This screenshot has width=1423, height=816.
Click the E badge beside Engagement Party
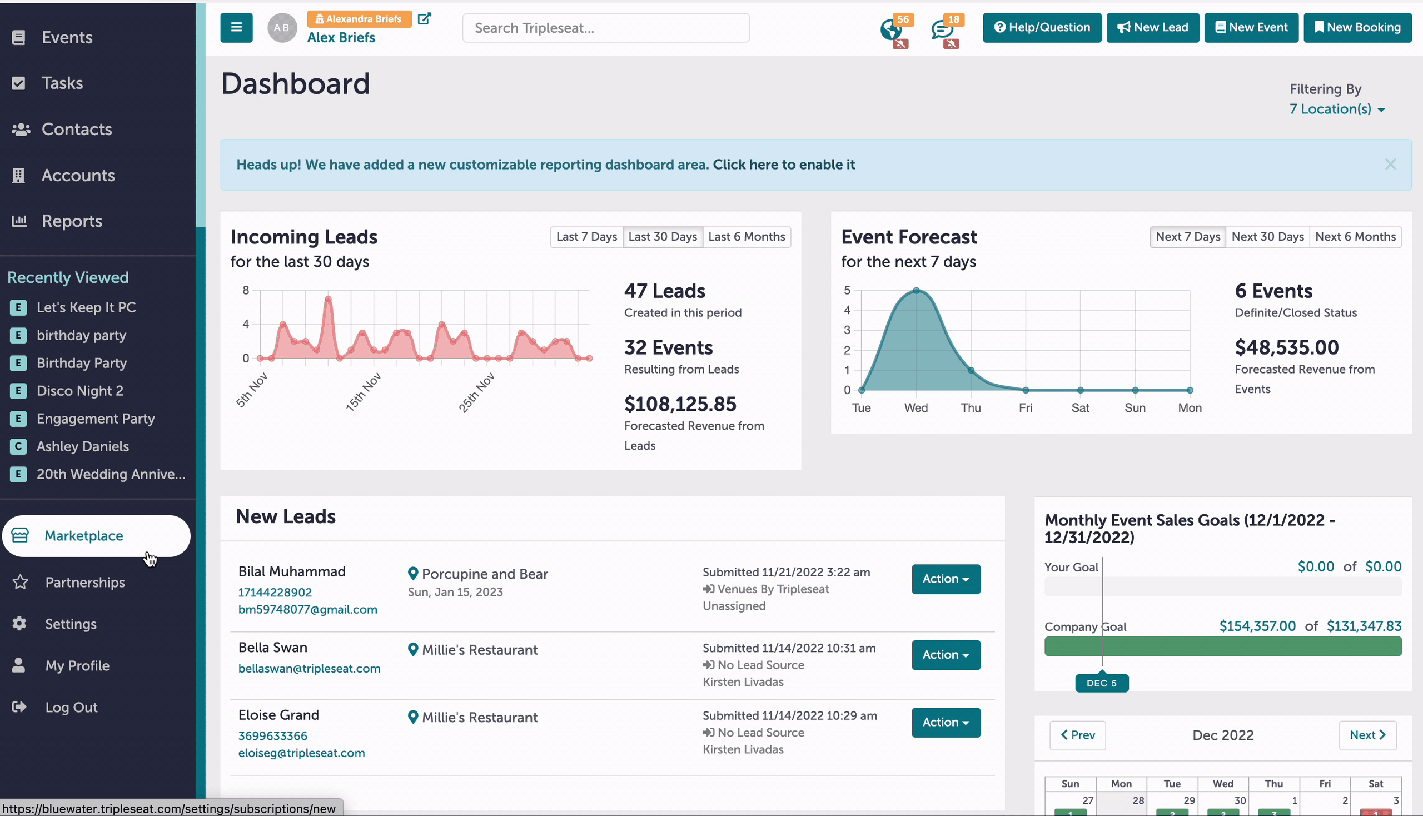point(18,419)
